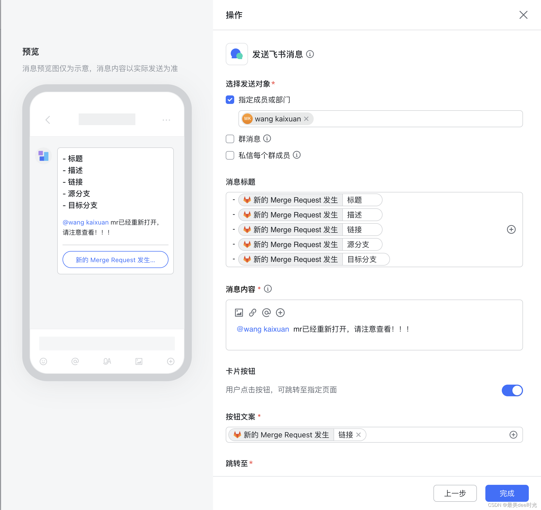Check 私信每个群成员 option
The image size is (541, 510).
tap(230, 155)
